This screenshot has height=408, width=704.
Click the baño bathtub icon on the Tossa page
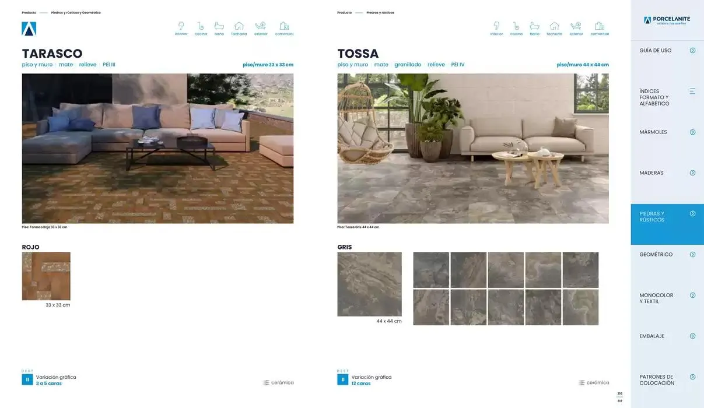[534, 26]
